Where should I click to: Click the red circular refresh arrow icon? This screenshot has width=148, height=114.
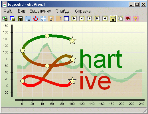coord(36,19)
